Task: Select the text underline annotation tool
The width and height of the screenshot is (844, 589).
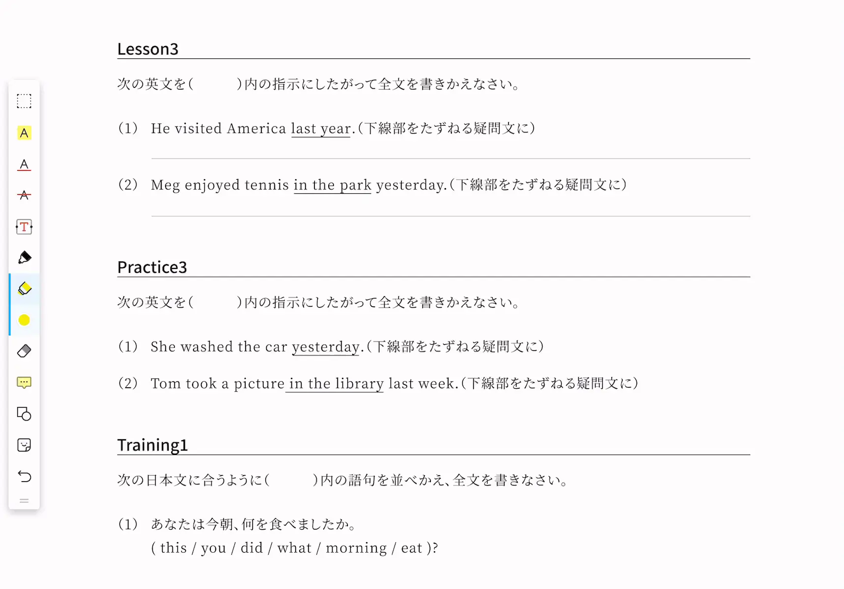Action: point(24,164)
